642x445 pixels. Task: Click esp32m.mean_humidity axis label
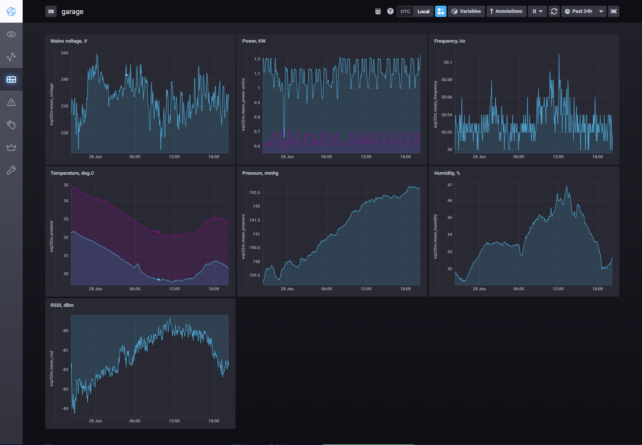tap(436, 237)
